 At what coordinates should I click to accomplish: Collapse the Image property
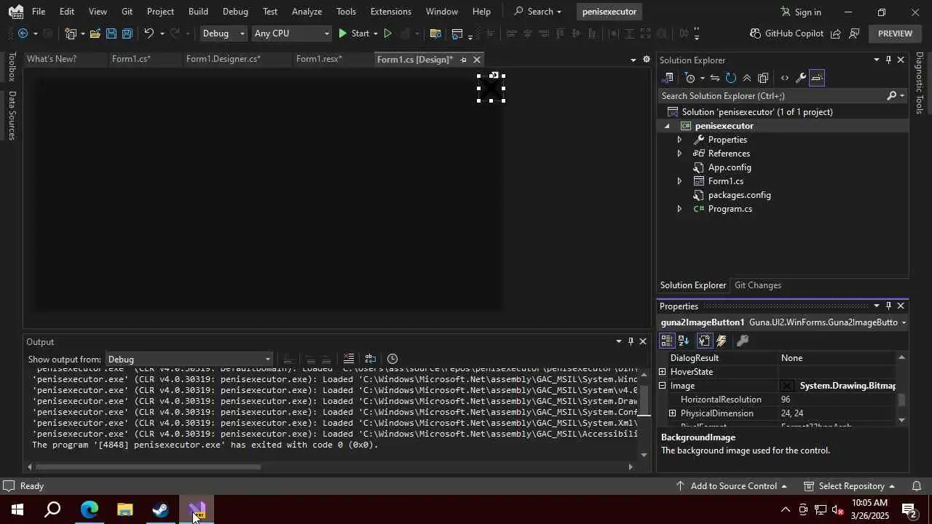click(663, 386)
